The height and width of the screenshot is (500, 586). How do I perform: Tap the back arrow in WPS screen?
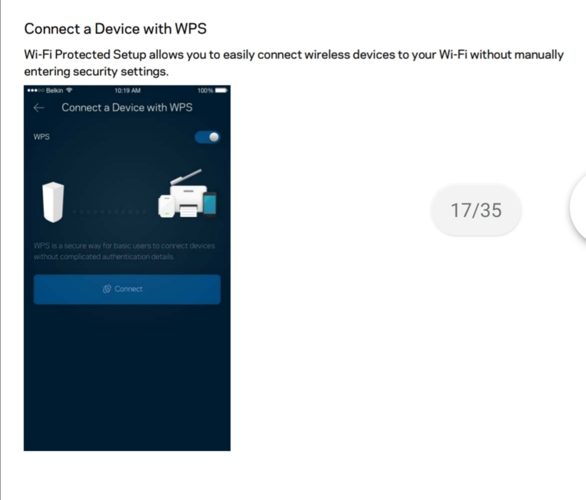39,108
